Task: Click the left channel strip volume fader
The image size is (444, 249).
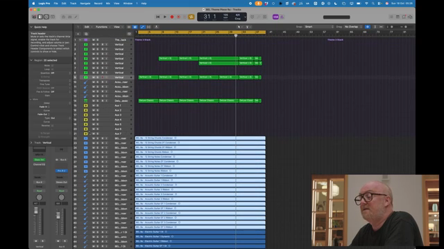Action: [x=36, y=211]
